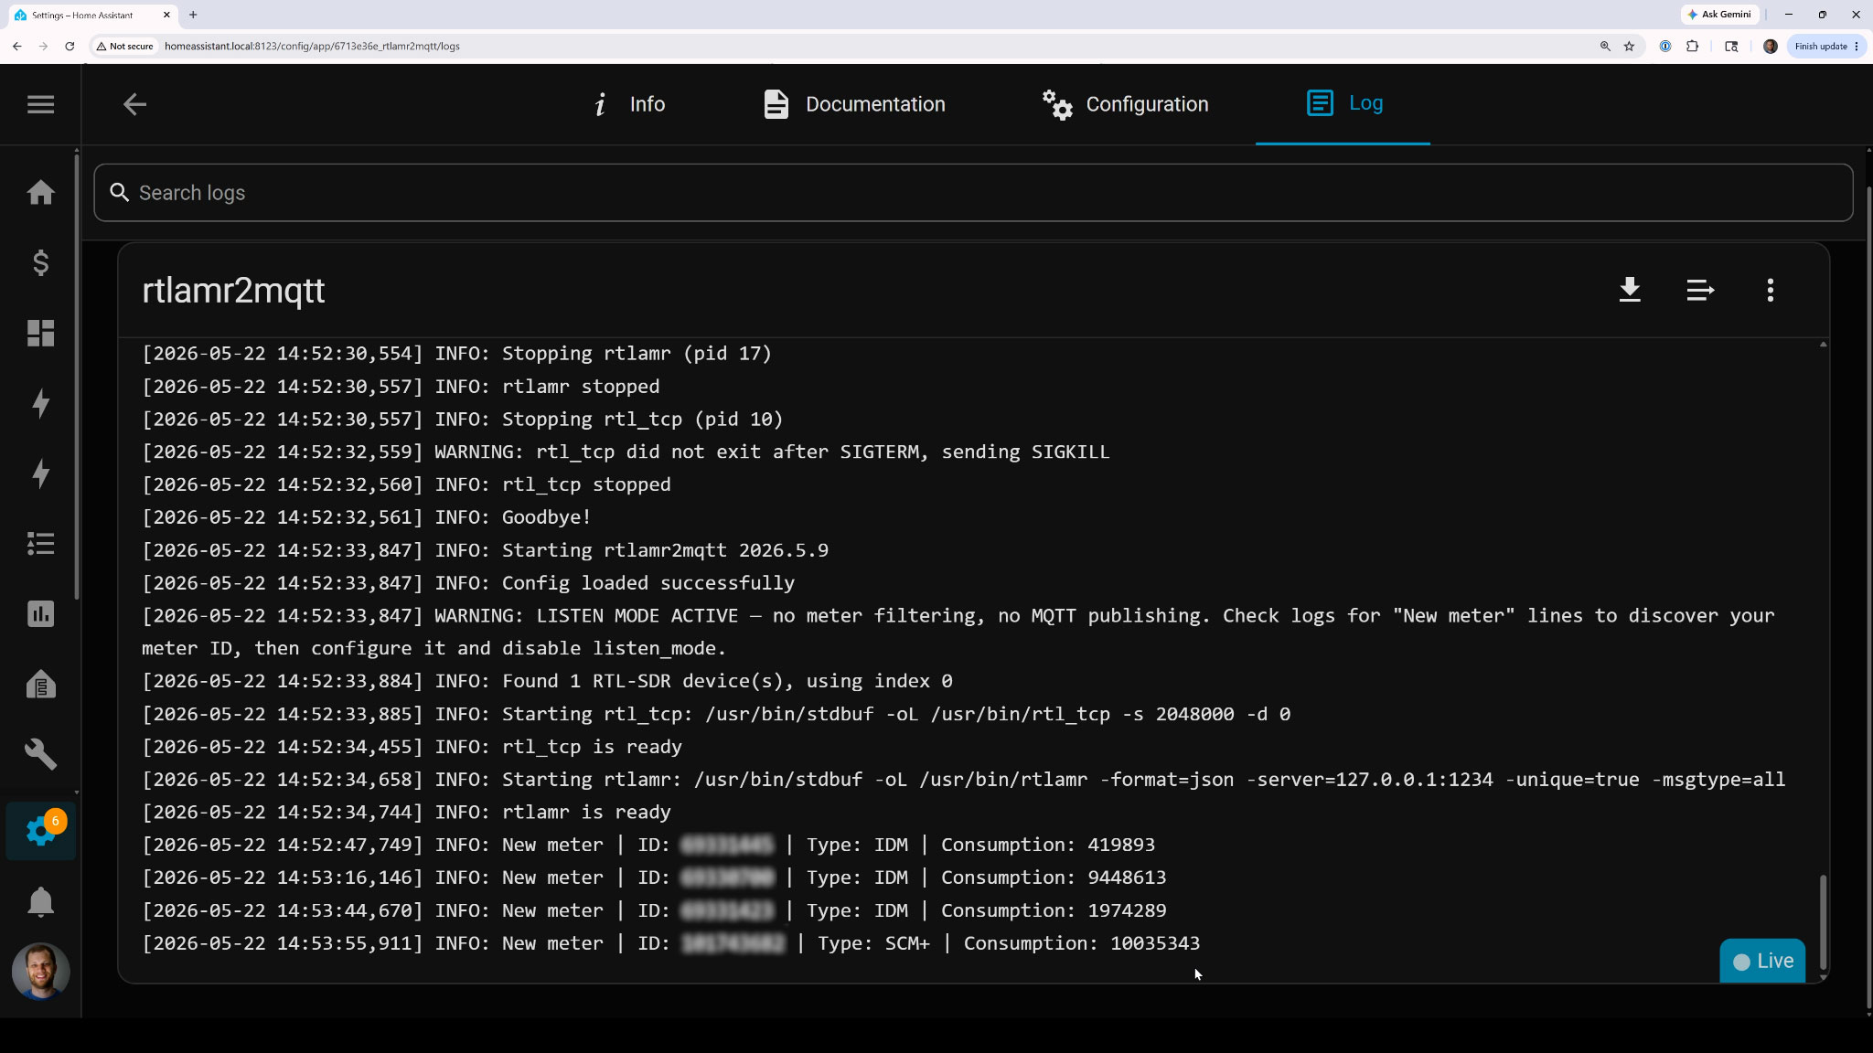Screen dimensions: 1873x1053
Task: Open the dashboard tiles sidebar icon
Action: tap(40, 333)
